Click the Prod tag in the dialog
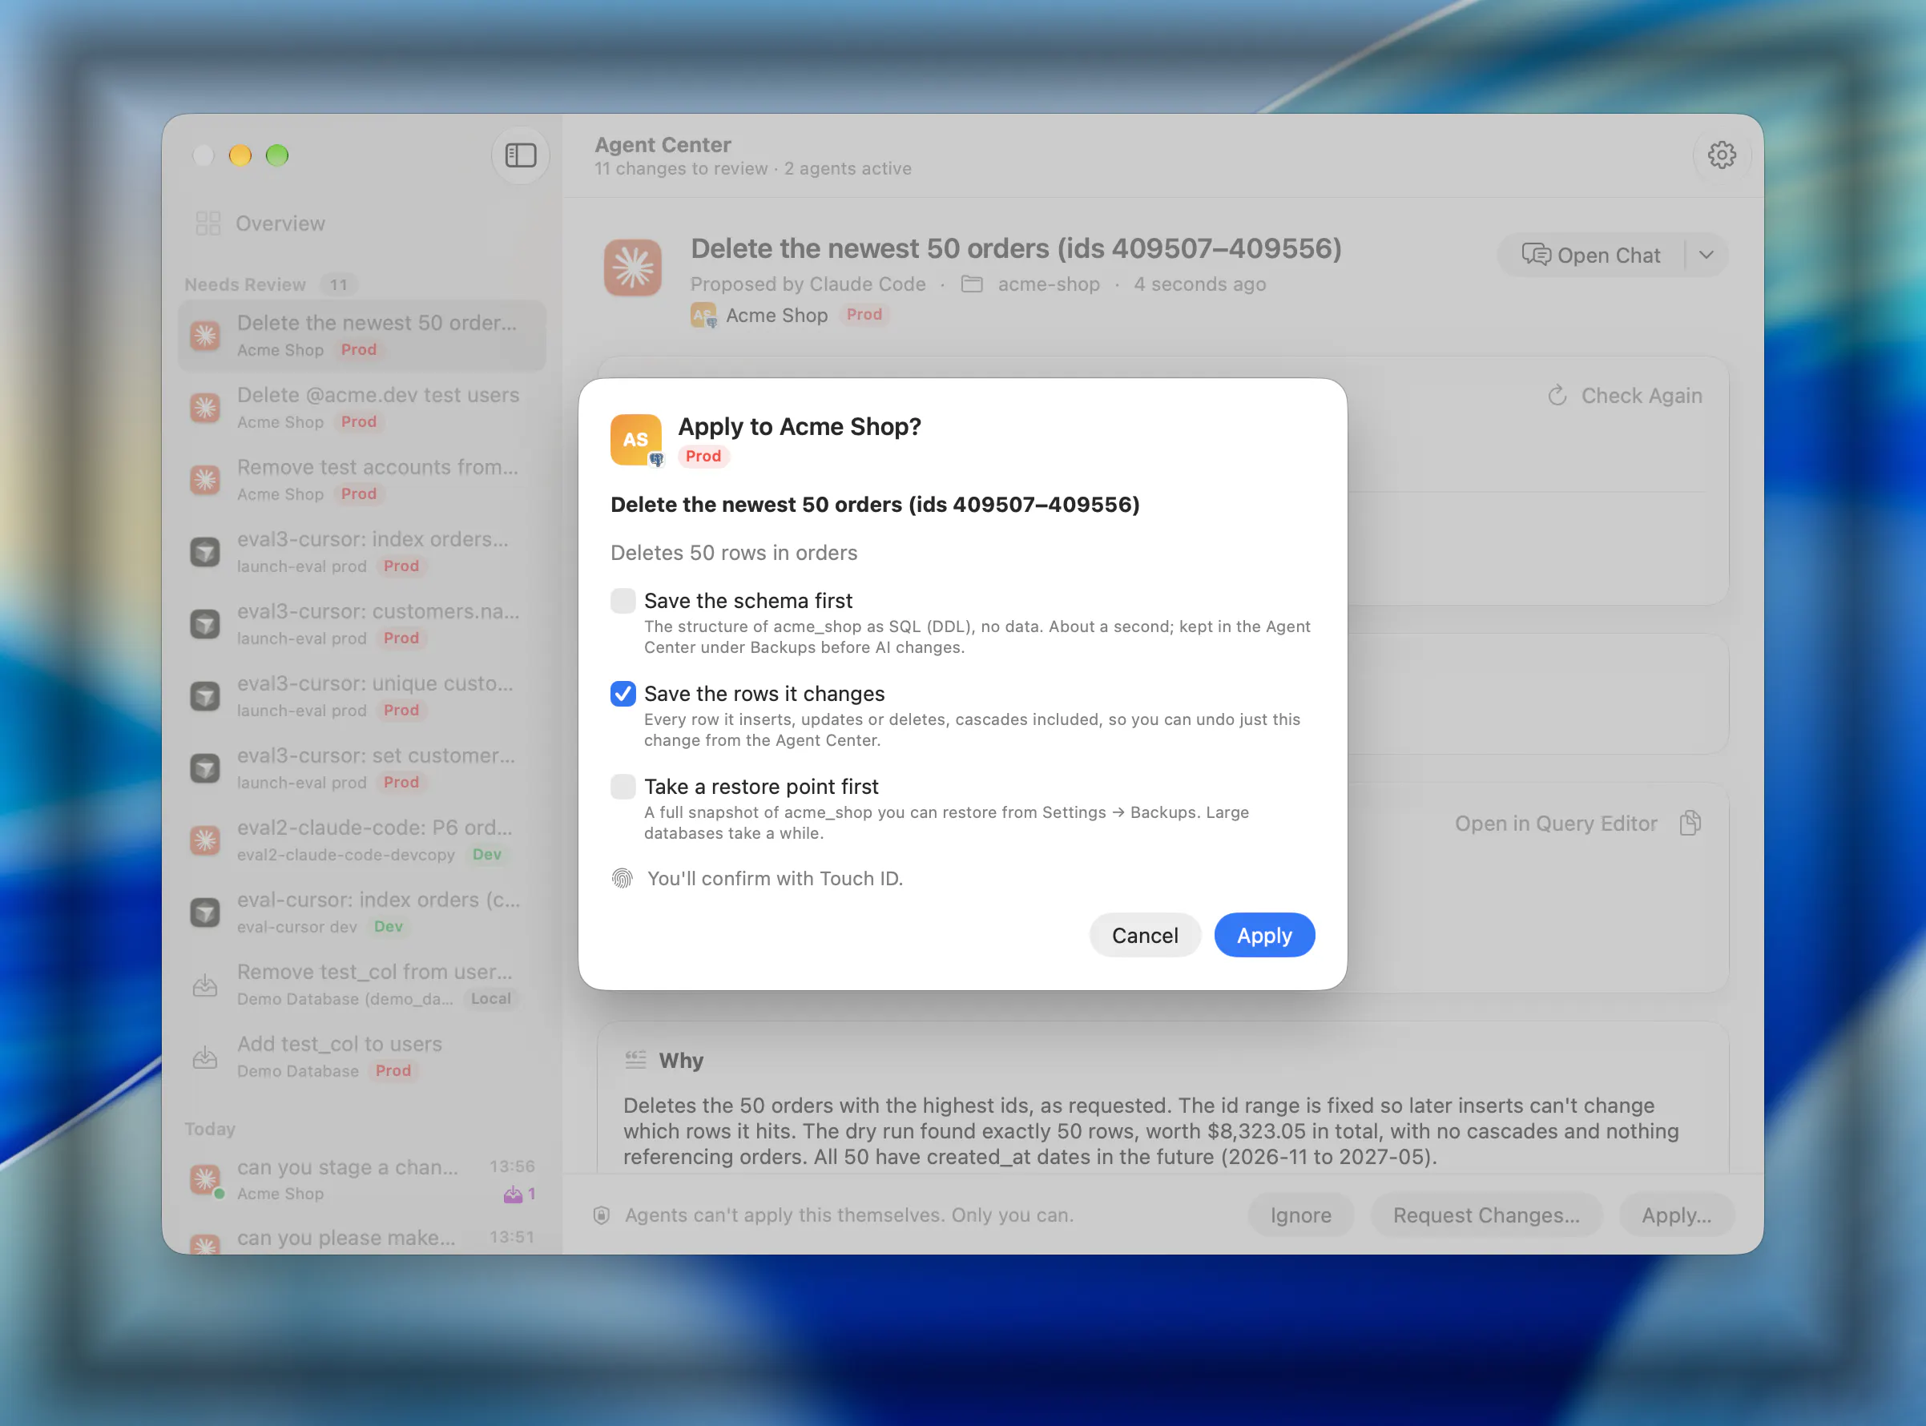This screenshot has height=1426, width=1926. (703, 457)
